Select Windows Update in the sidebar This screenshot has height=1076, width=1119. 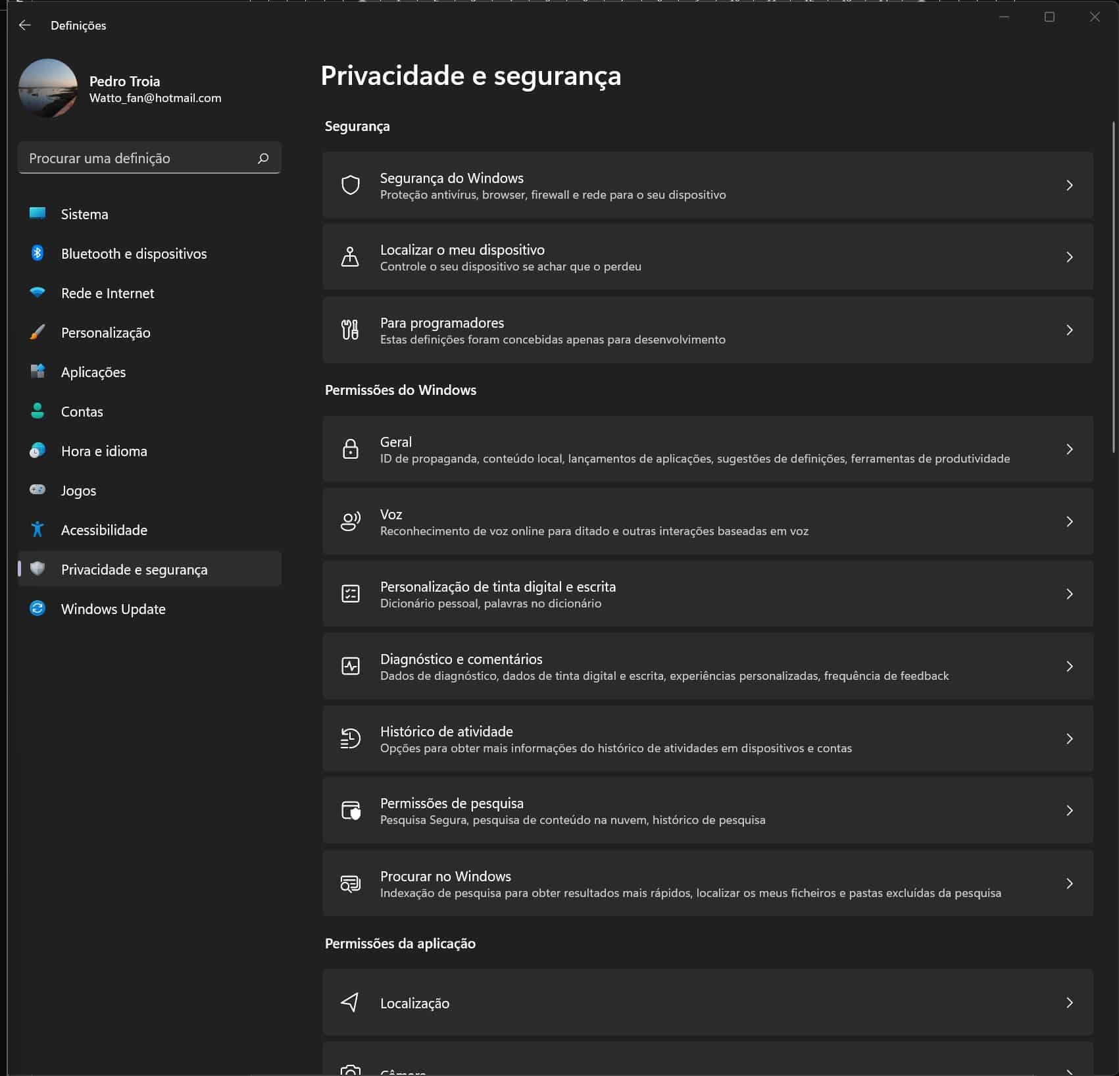(113, 609)
